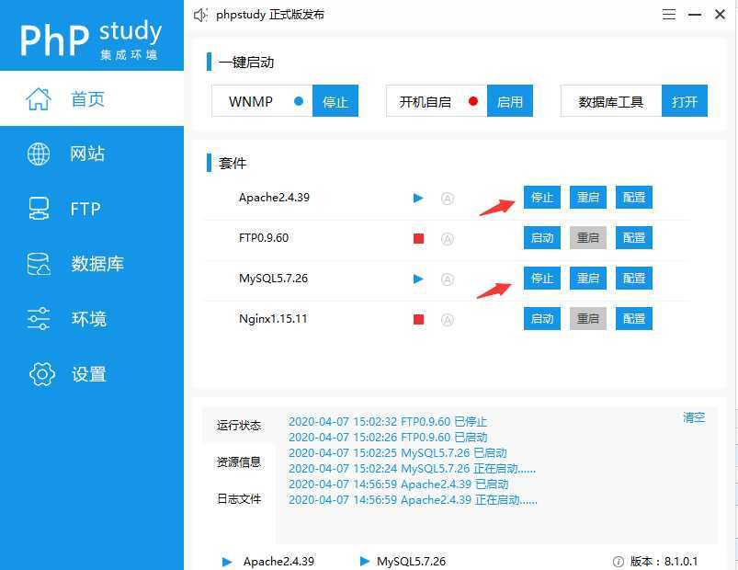The width and height of the screenshot is (738, 570).
Task: Select the log entry 14:56:59 Apache2.4.39 已启动
Action: click(399, 484)
